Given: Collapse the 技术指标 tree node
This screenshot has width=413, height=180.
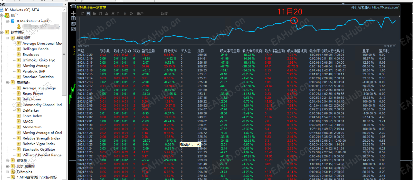Looking at the screenshot, I should [1, 32].
